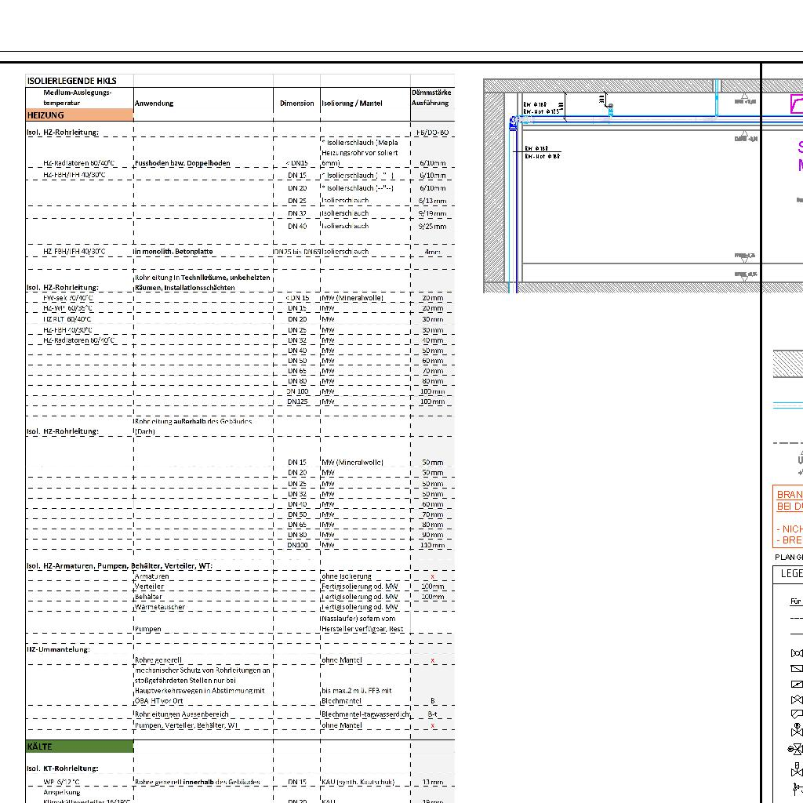Click the orange HEIZUNG section header
Image resolution: width=803 pixels, height=803 pixels.
point(79,115)
